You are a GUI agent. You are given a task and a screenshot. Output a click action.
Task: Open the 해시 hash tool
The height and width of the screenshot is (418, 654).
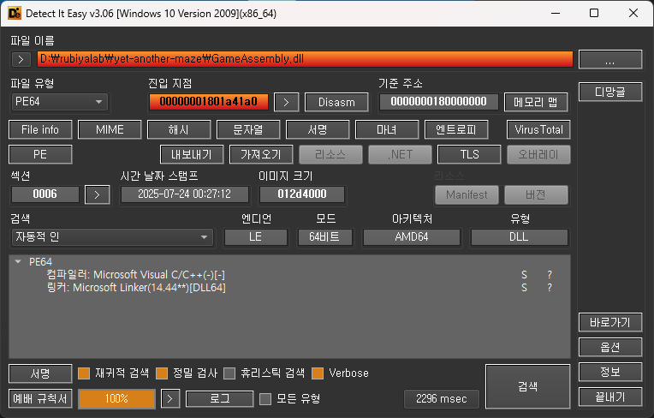point(179,129)
